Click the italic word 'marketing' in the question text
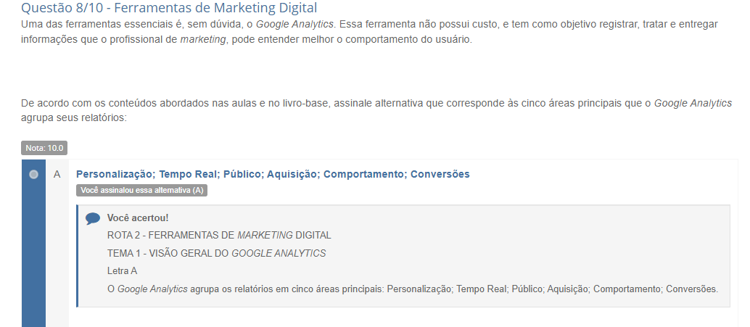The height and width of the screenshot is (327, 750). click(x=202, y=39)
